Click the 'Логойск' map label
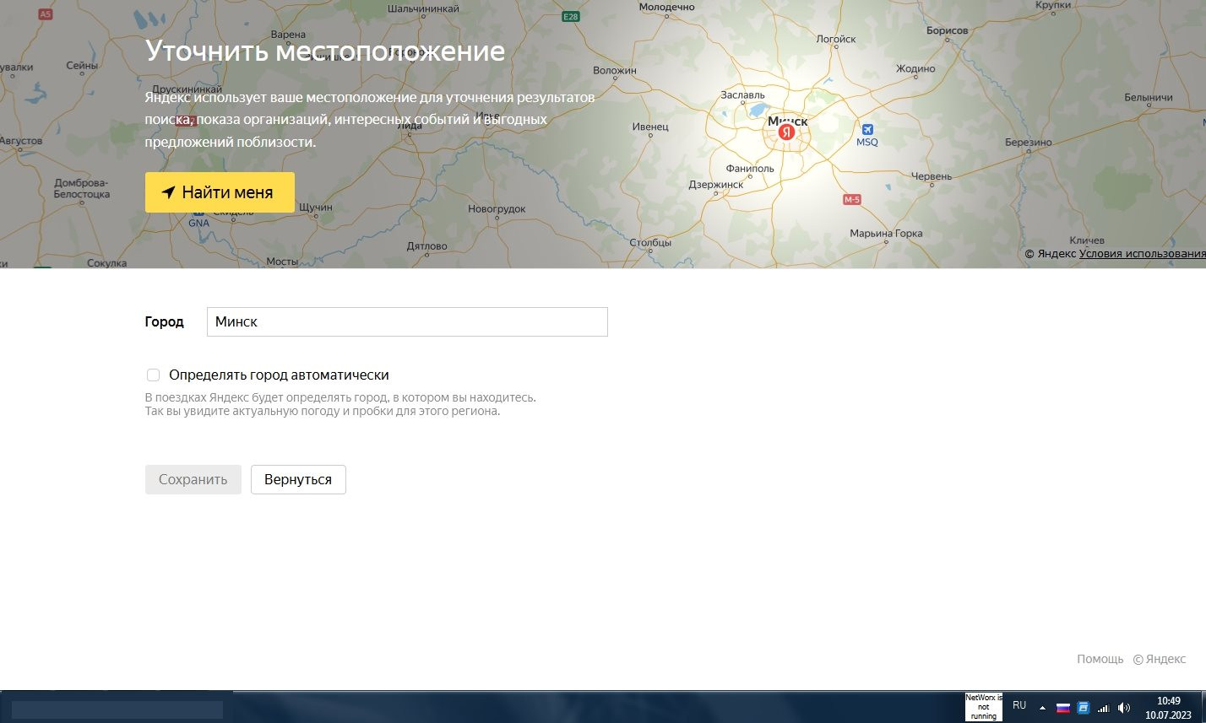The height and width of the screenshot is (723, 1206). 836,39
